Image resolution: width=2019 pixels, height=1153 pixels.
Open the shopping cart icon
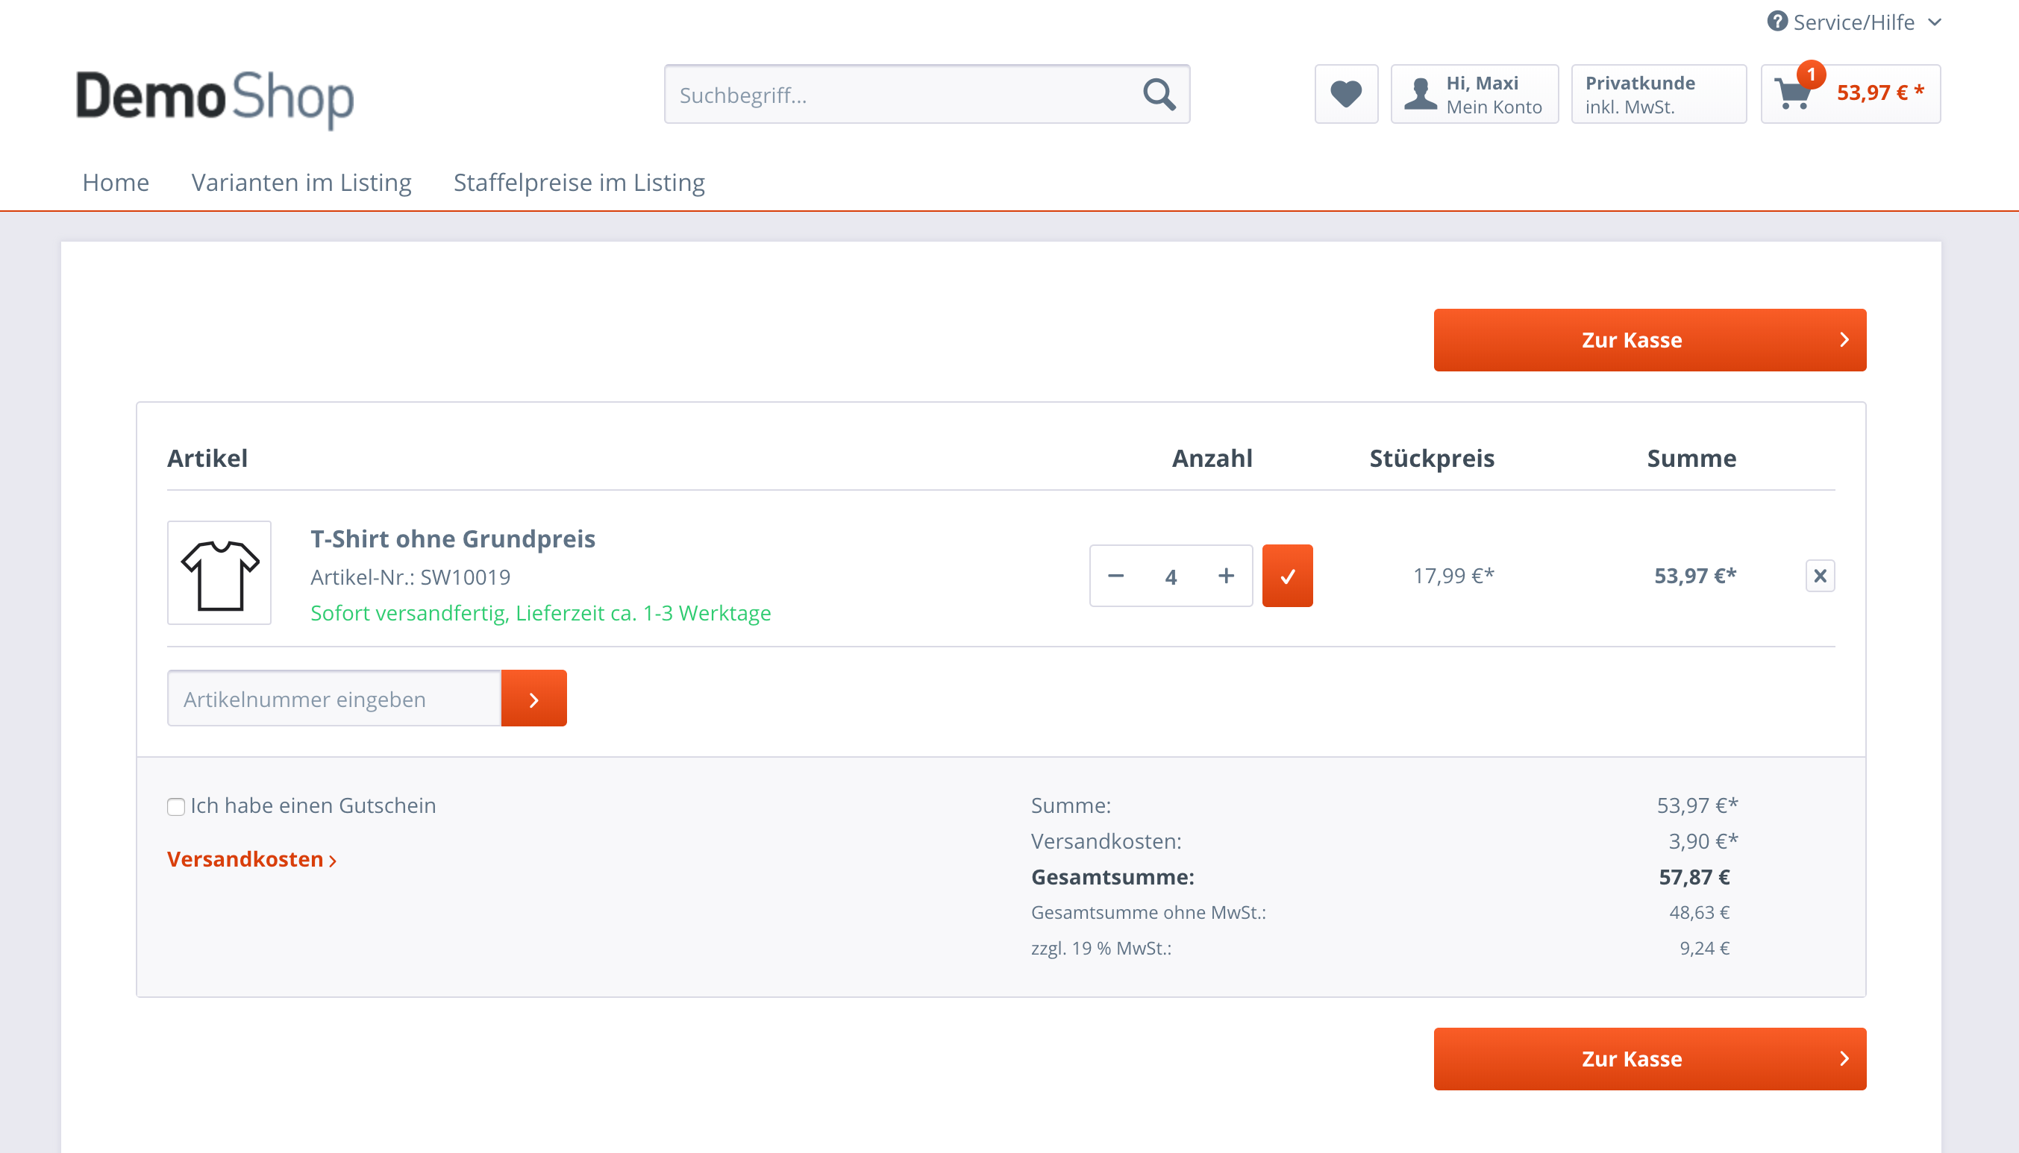tap(1792, 94)
